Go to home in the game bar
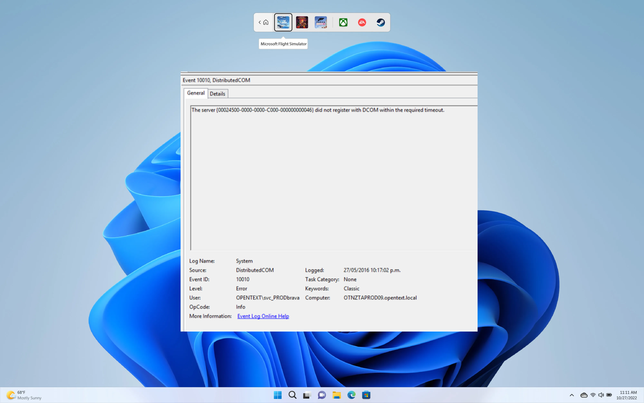The image size is (644, 403). (266, 22)
